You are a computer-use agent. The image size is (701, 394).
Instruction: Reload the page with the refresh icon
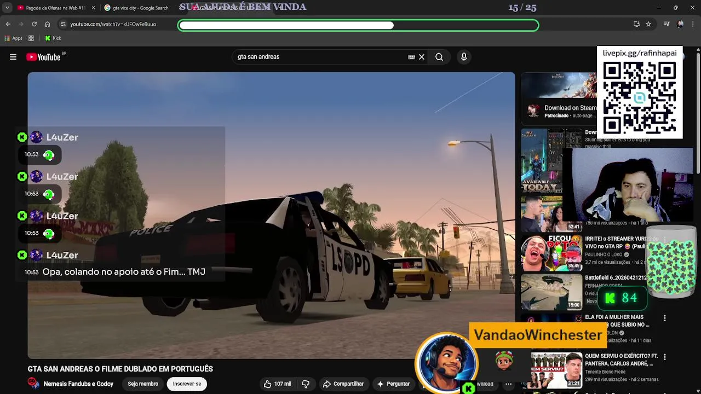[34, 24]
